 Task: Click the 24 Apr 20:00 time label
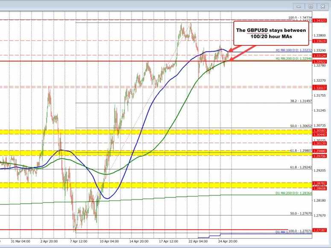pos(227,242)
